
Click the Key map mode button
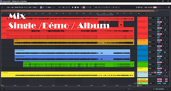pos(141,8)
